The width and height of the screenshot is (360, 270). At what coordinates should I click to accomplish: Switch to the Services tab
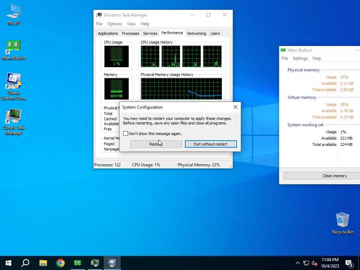click(150, 33)
